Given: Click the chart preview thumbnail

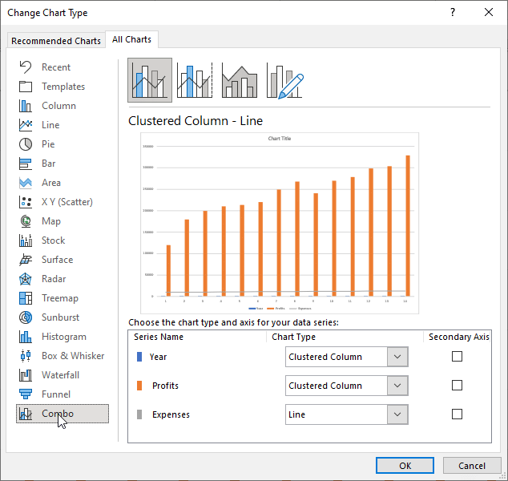Looking at the screenshot, I should [x=280, y=223].
